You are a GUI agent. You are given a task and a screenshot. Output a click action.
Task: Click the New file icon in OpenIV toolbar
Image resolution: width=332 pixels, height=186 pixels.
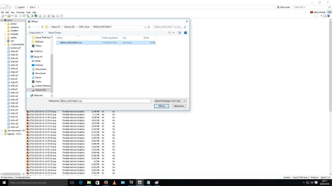pyautogui.click(x=2, y=16)
